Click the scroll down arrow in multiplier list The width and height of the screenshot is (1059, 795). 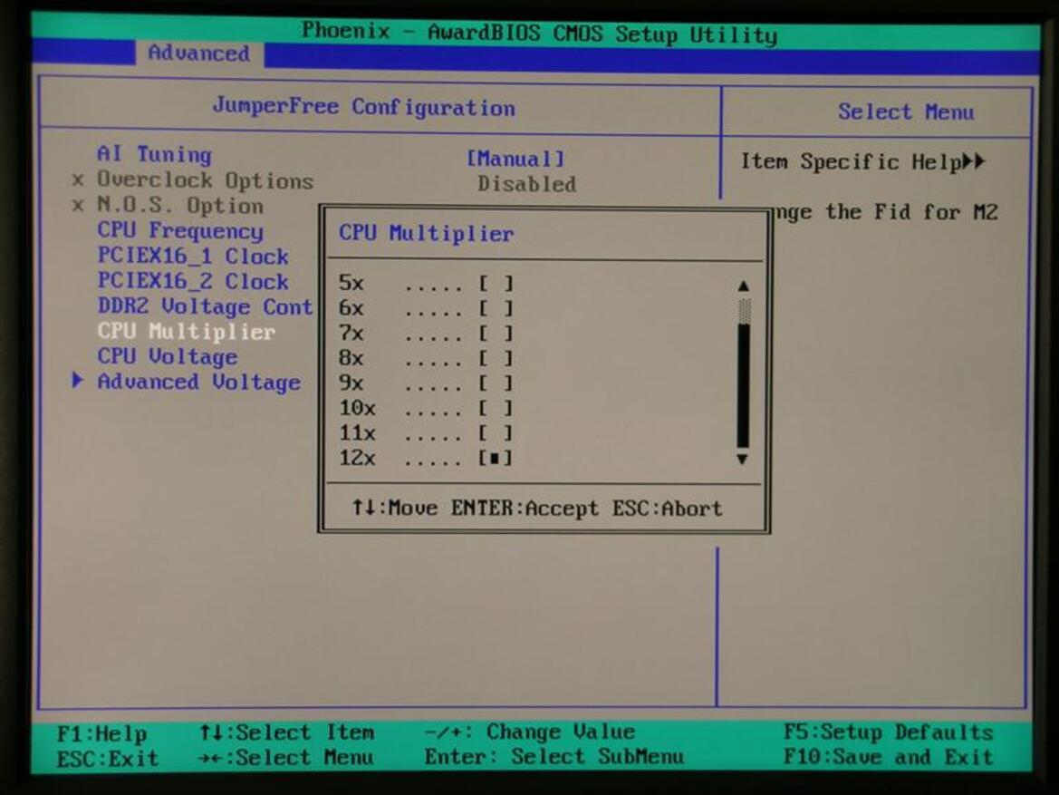coord(742,459)
